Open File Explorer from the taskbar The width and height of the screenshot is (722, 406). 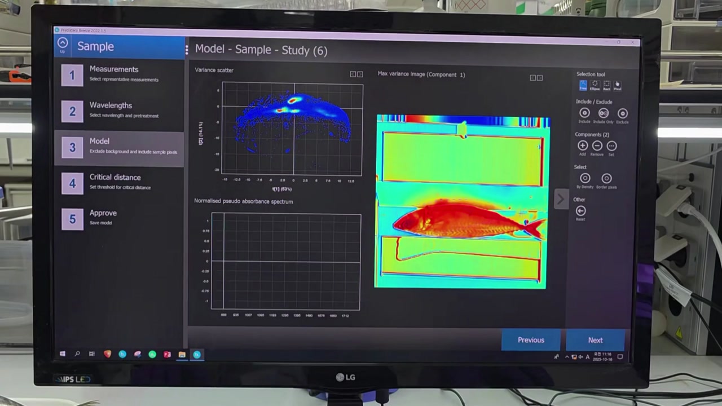[x=182, y=355]
